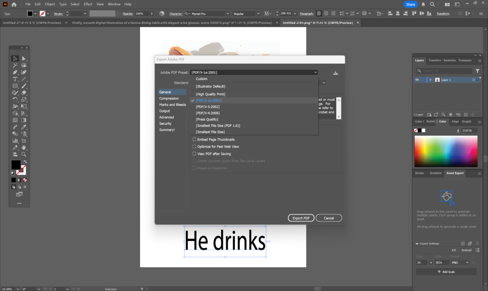Click the white swatch in Color panel
Screen dimensions: 488x291
point(424,130)
